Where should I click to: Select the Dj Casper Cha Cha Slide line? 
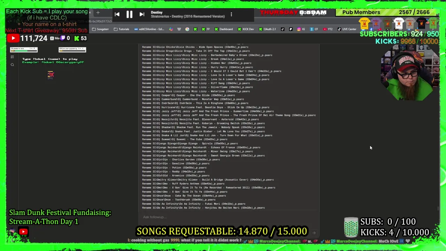click(x=189, y=95)
